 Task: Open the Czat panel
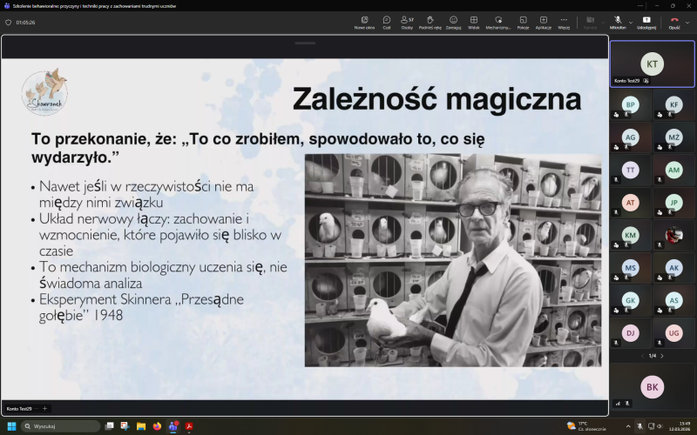pos(386,21)
